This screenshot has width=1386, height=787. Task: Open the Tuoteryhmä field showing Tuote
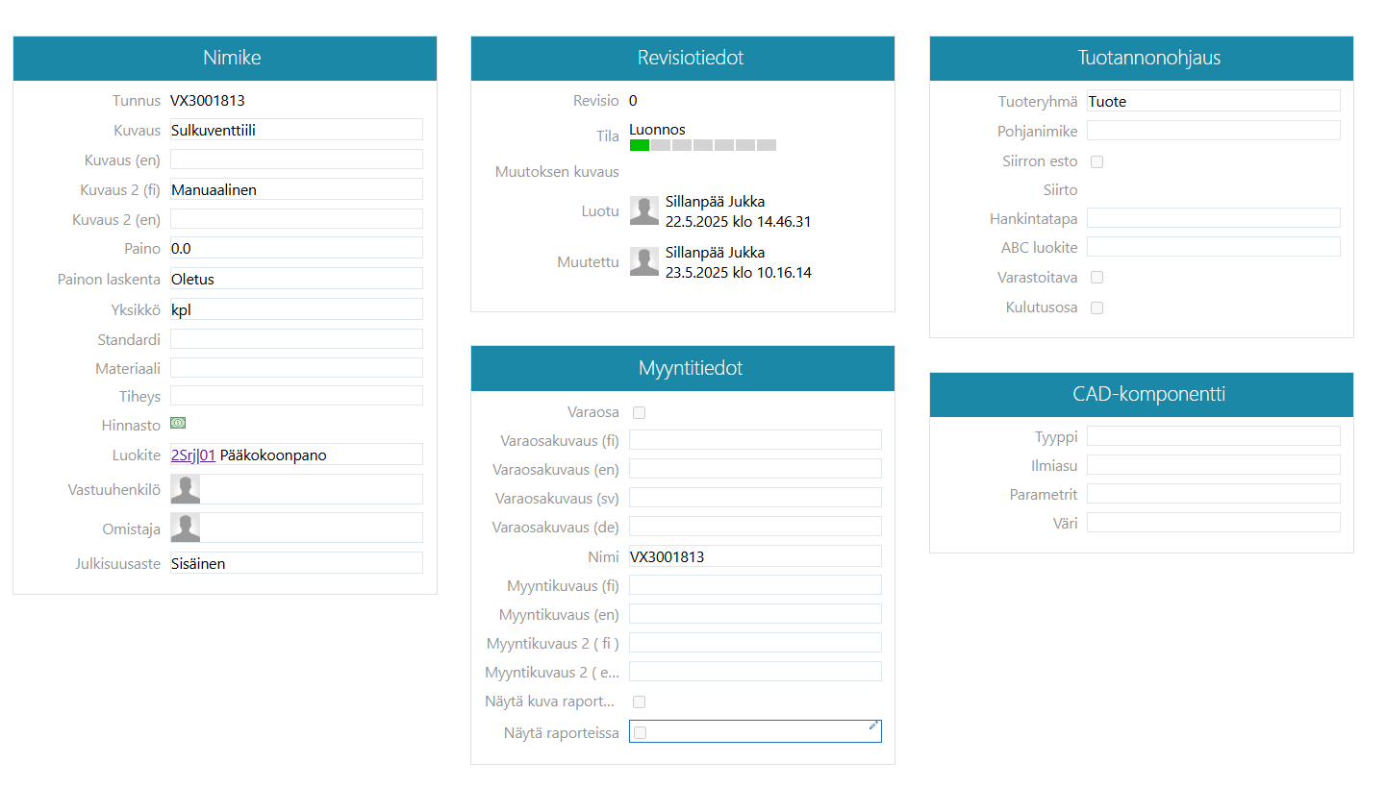coord(1213,101)
